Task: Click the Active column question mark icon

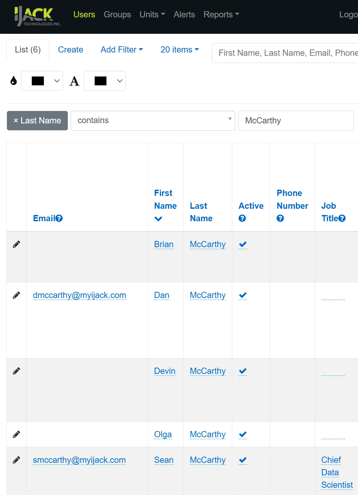Action: (x=242, y=218)
